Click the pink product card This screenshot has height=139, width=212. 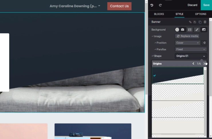(x=24, y=131)
